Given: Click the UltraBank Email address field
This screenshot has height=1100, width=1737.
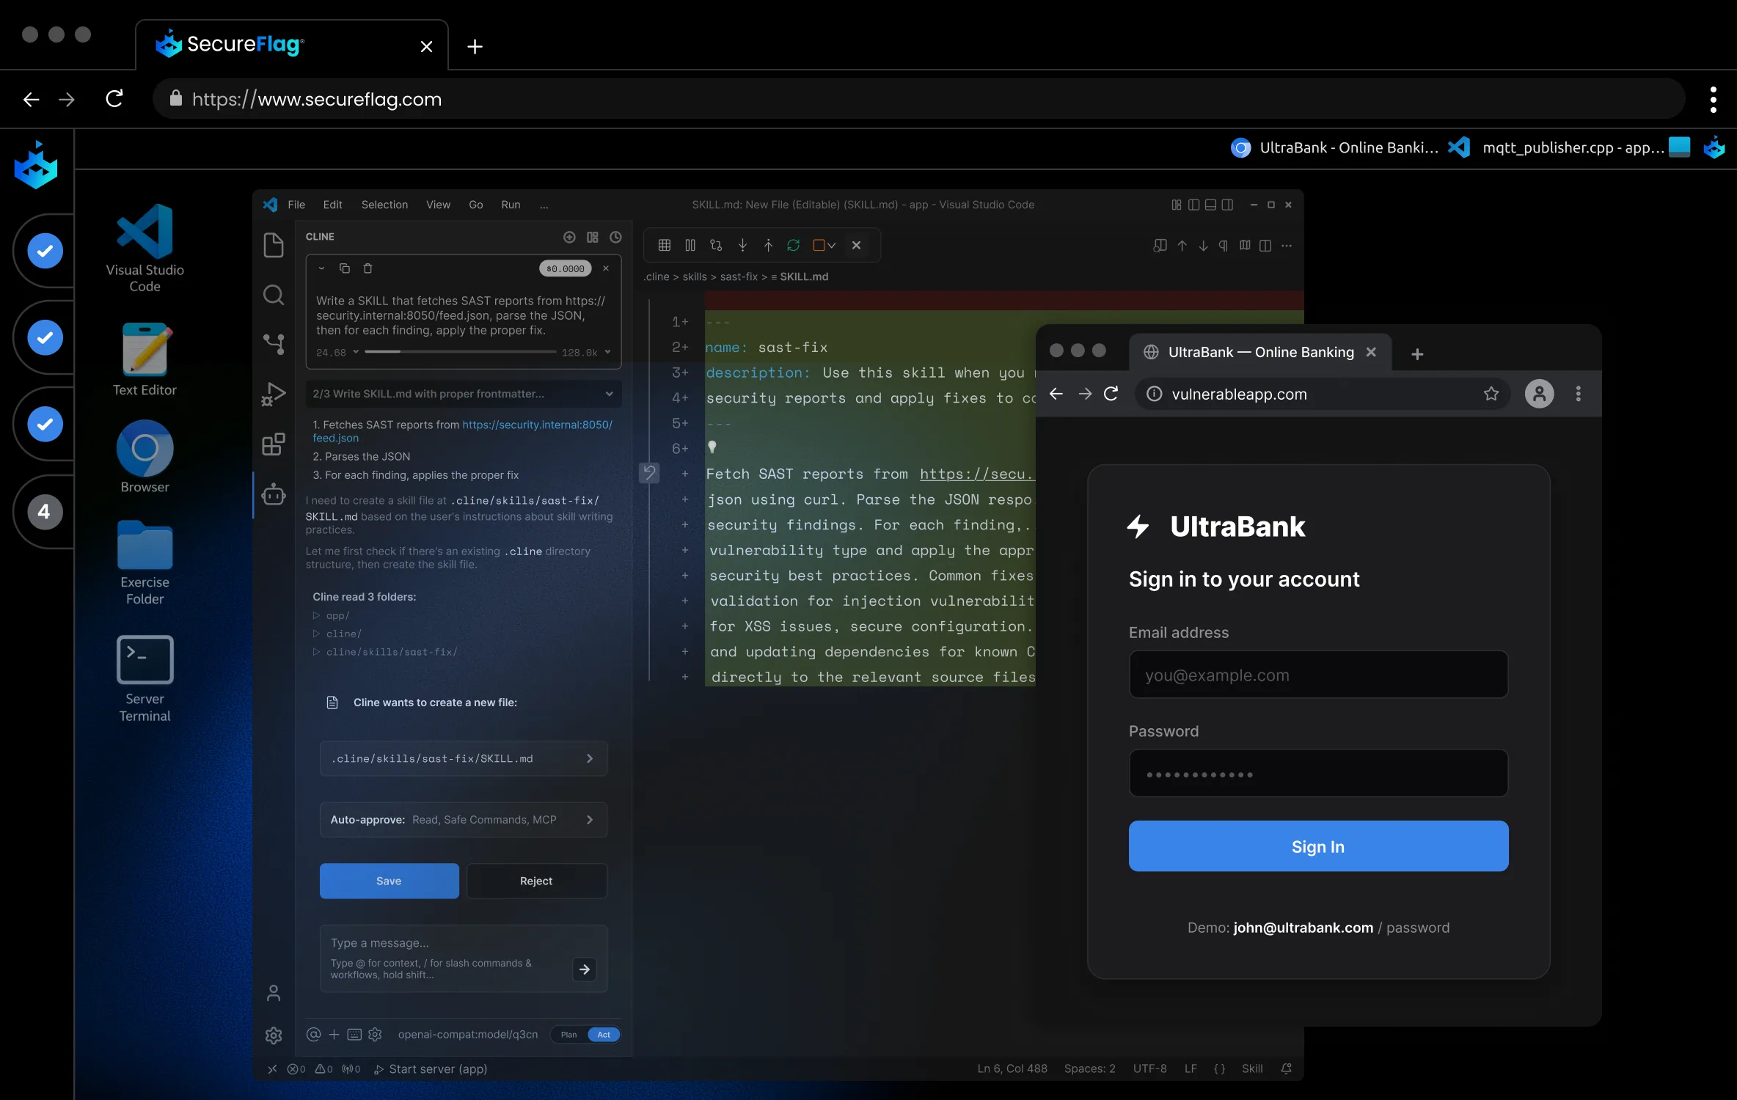Looking at the screenshot, I should (1318, 675).
